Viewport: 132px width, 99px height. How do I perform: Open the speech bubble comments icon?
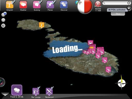[3, 20]
